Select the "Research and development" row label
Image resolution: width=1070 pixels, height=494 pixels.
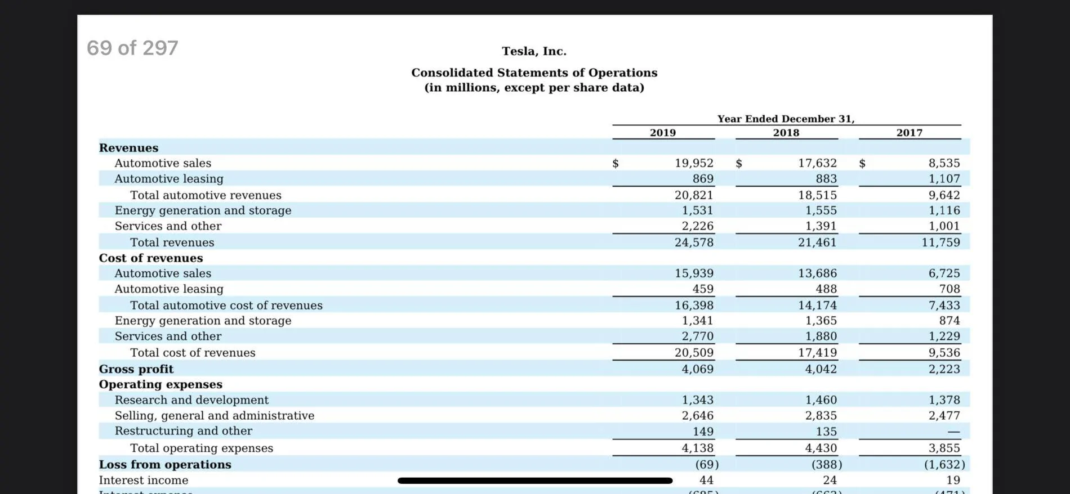pos(191,400)
